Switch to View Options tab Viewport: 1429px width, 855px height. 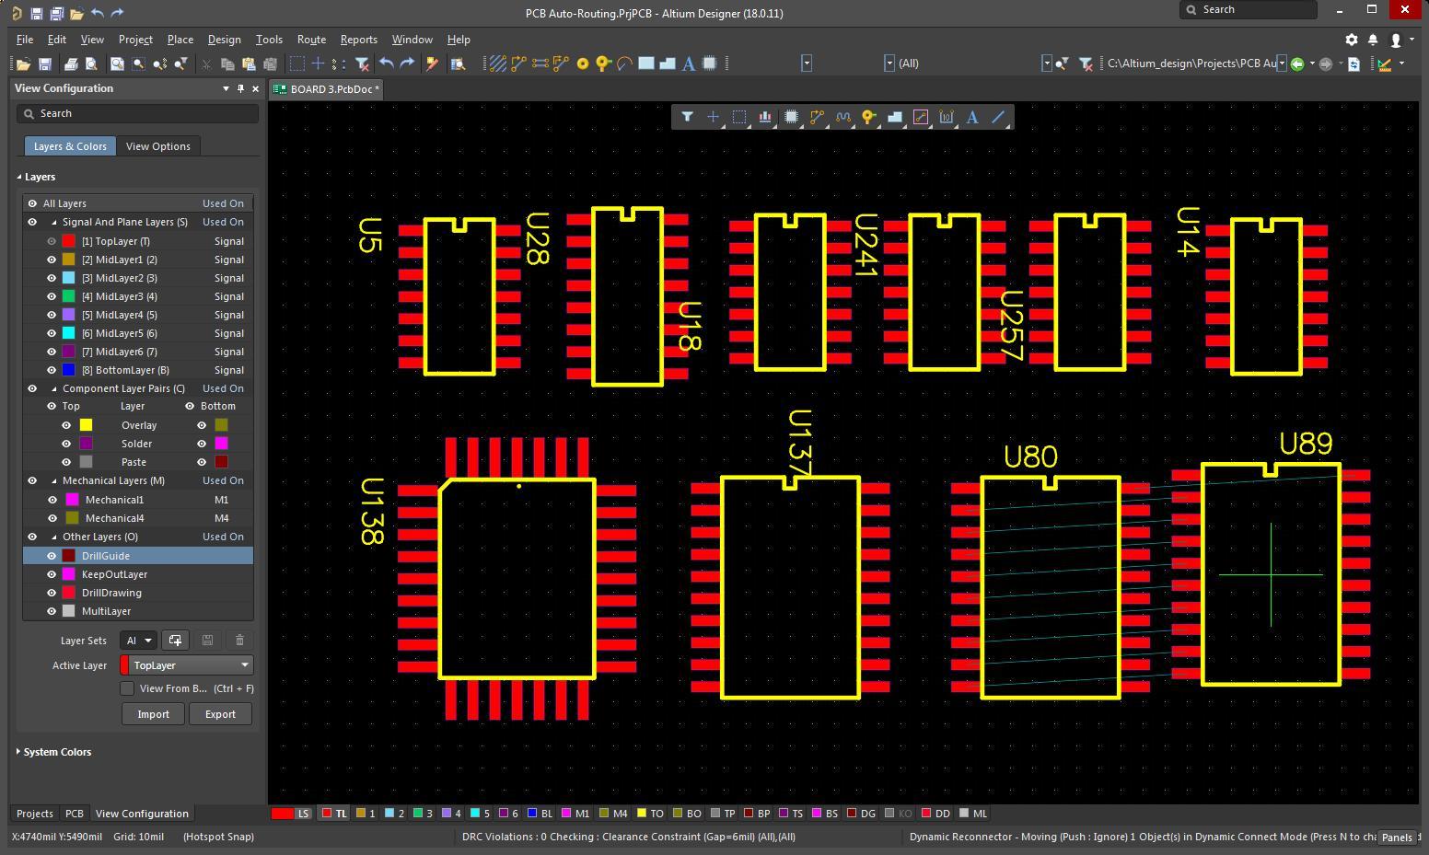click(158, 146)
